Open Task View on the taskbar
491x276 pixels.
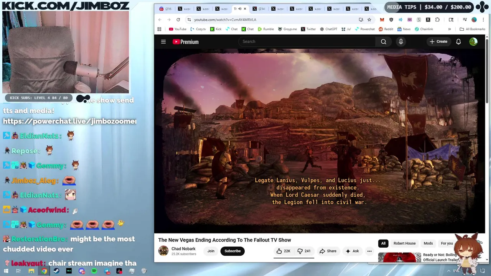[18, 271]
